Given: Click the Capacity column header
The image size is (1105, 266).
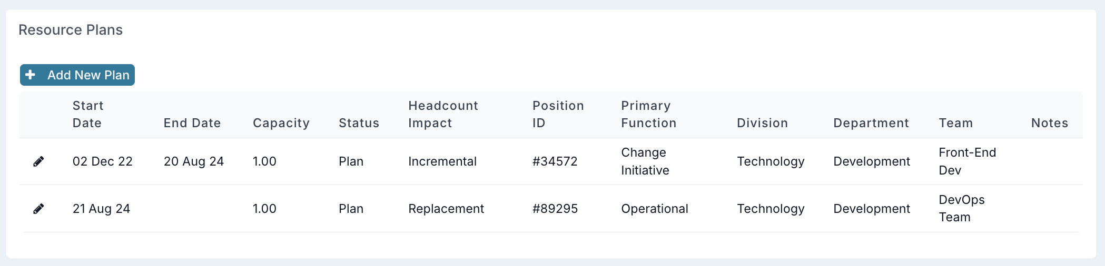Looking at the screenshot, I should (x=281, y=123).
